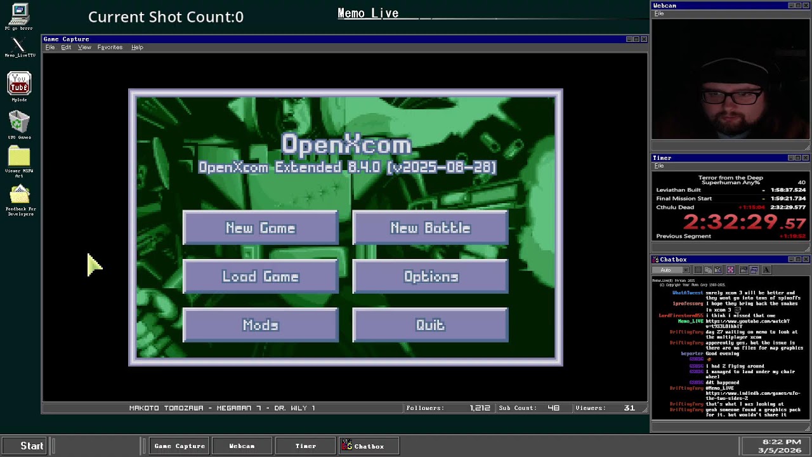Click the "Memo Live" title text
This screenshot has height=457, width=812.
pyautogui.click(x=368, y=13)
